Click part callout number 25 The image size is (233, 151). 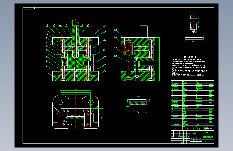(x=115, y=30)
